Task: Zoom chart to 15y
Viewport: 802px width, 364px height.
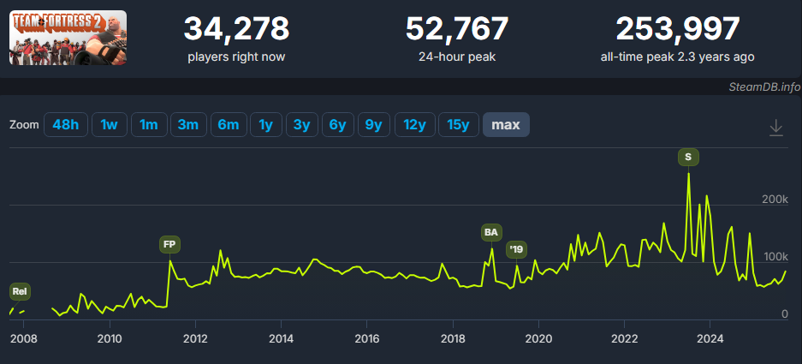Action: [x=459, y=125]
